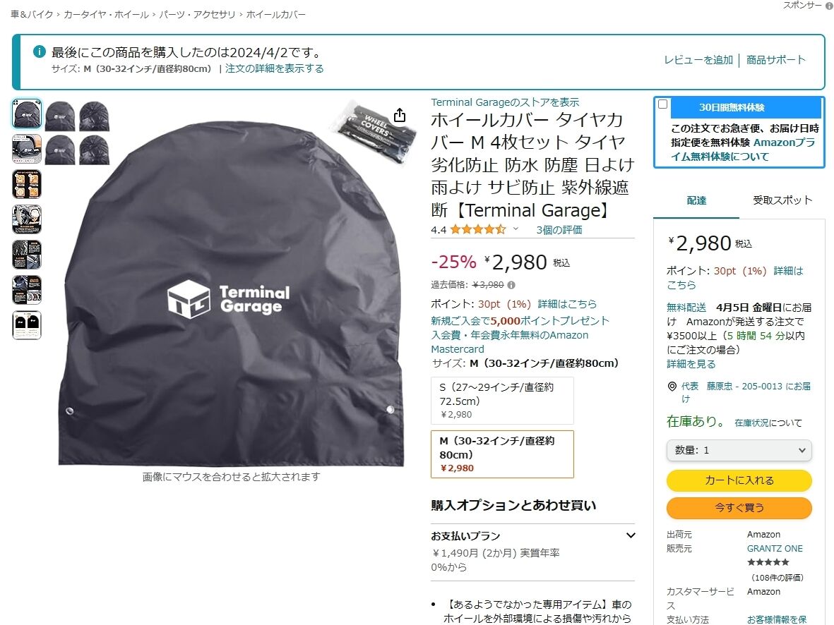
Task: Open the 数量 quantity dropdown
Action: [x=739, y=450]
